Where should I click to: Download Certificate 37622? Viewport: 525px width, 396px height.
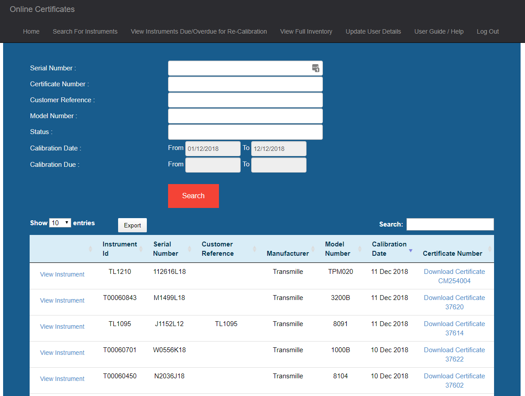click(454, 355)
